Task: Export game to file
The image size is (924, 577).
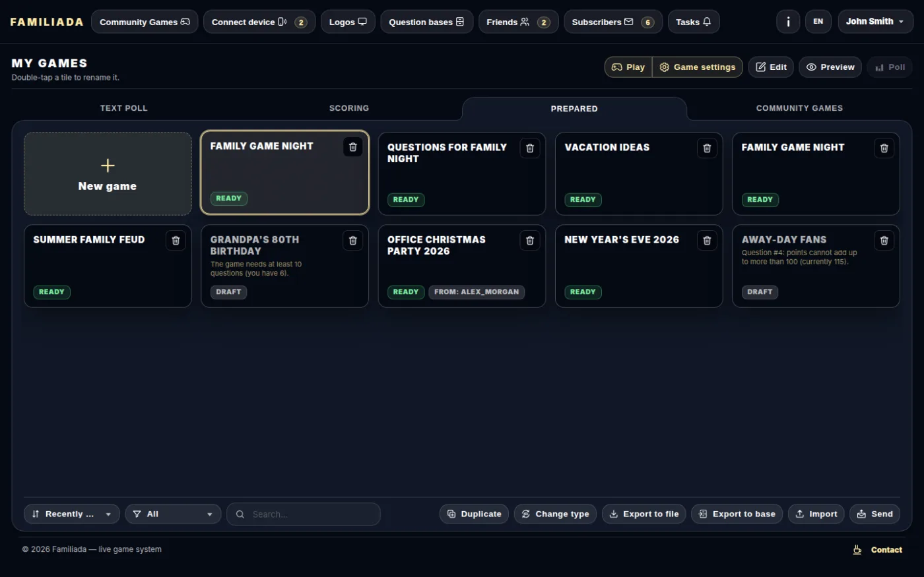Action: [644, 514]
